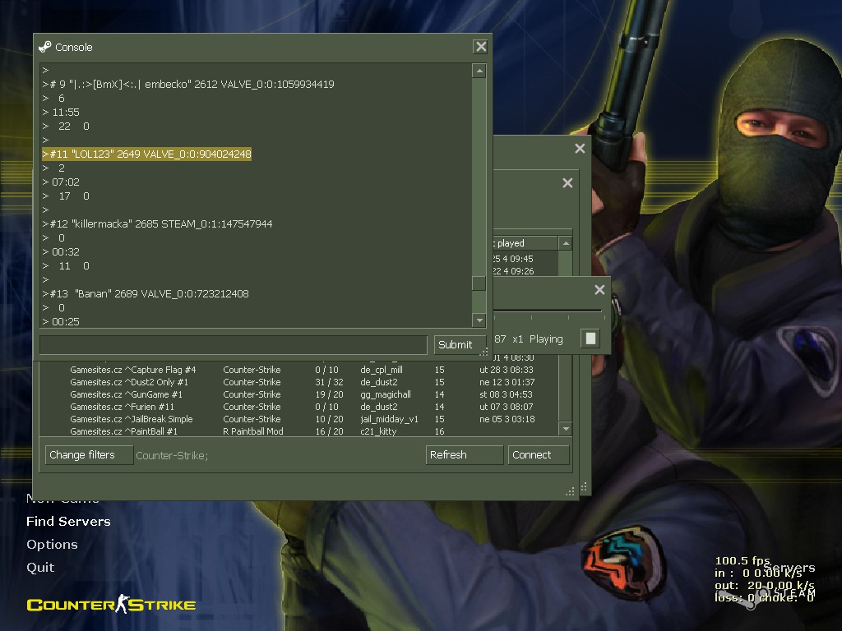Click the gg_magichall map cell

(x=386, y=394)
